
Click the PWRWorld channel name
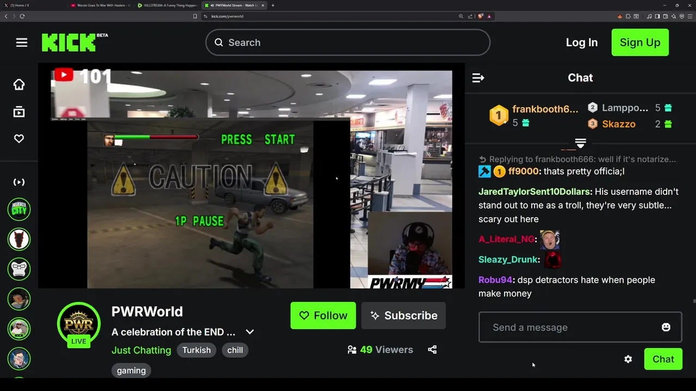coord(147,312)
